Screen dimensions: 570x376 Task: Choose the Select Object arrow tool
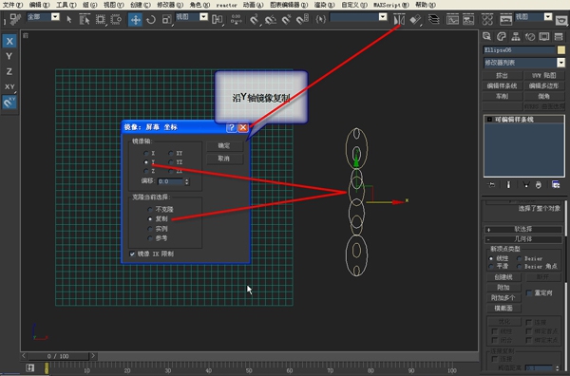point(69,19)
